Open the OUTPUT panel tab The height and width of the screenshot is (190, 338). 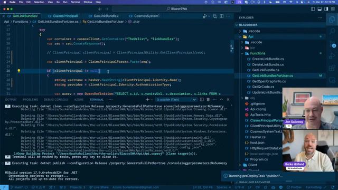click(x=11, y=100)
